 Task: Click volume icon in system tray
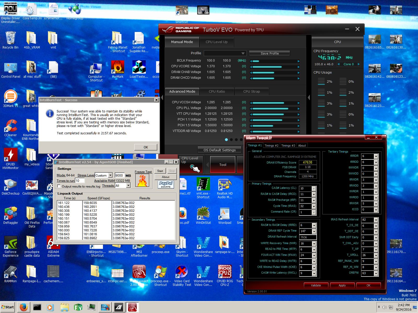pos(384,307)
